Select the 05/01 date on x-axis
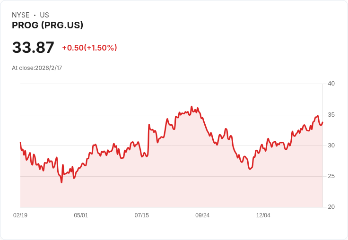Image resolution: width=348 pixels, height=240 pixels. click(81, 215)
